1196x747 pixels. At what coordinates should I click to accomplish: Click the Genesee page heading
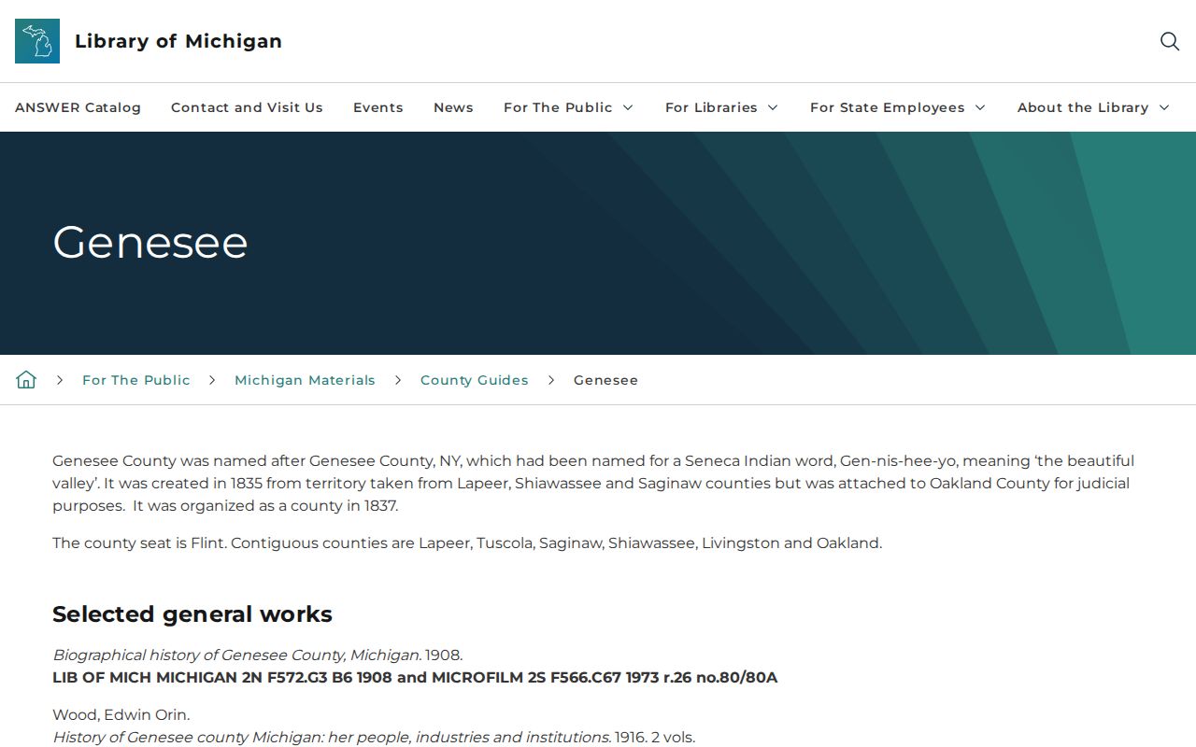150,243
